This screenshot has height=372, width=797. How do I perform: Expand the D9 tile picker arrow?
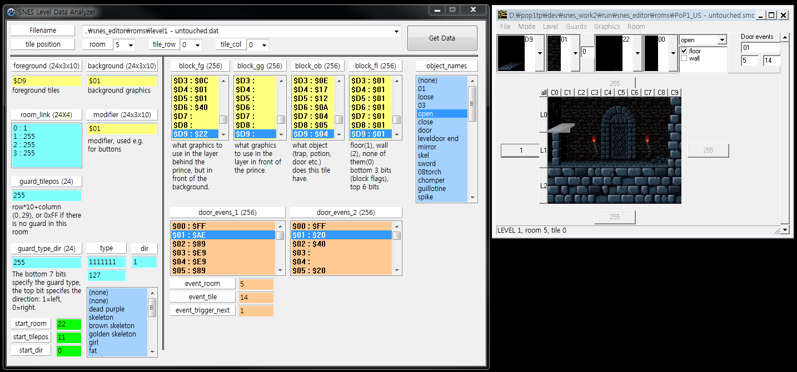[x=540, y=53]
